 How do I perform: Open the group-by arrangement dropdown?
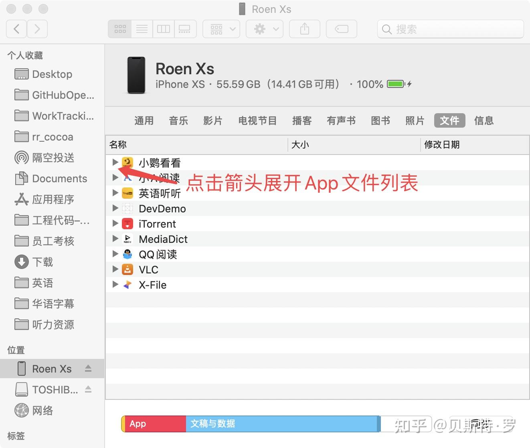tap(222, 29)
